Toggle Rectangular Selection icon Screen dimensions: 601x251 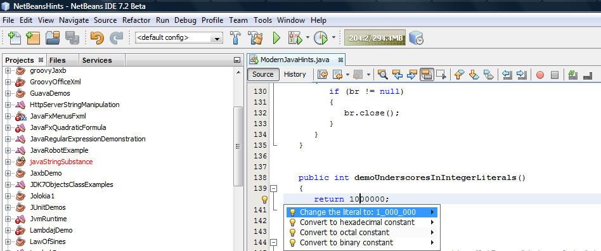pyautogui.click(x=441, y=75)
